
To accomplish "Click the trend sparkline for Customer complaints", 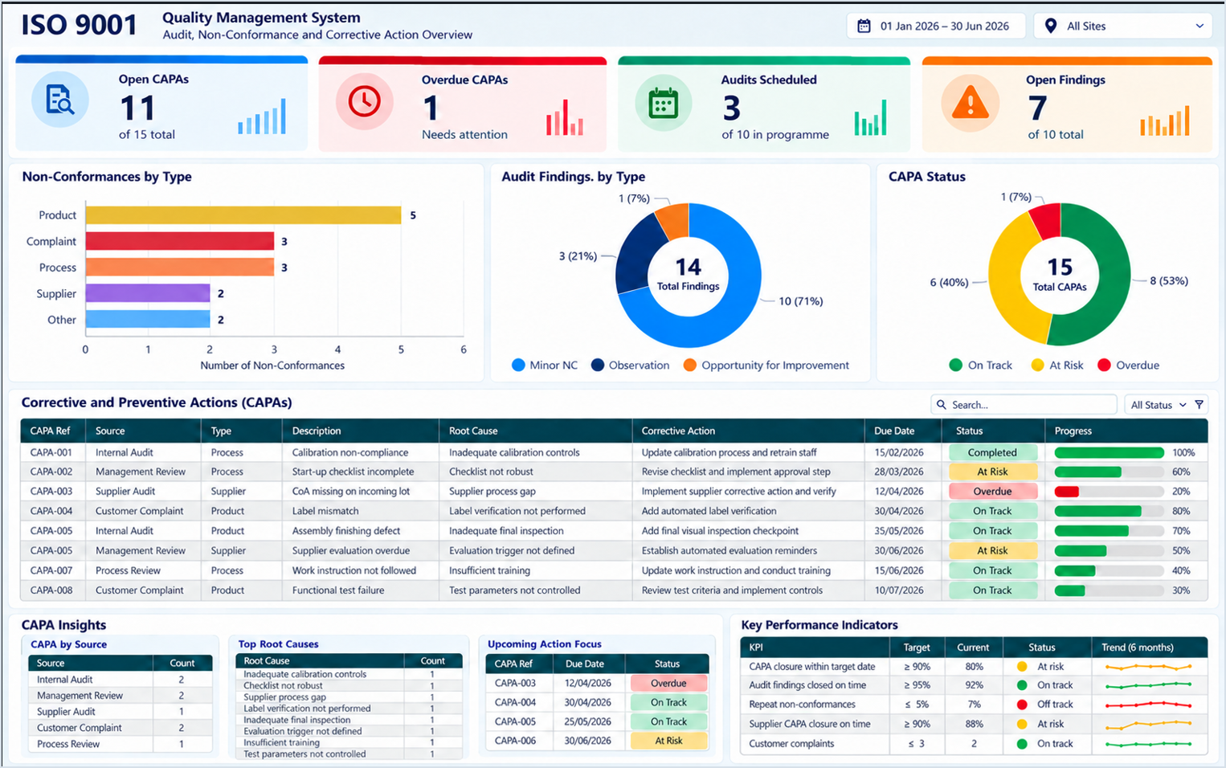I will pyautogui.click(x=1148, y=744).
